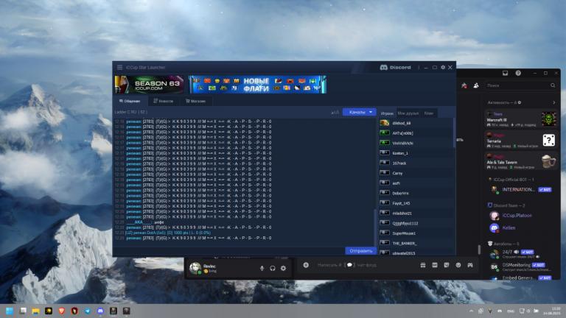Switch to the Новости tab
This screenshot has width=566, height=318.
164,102
